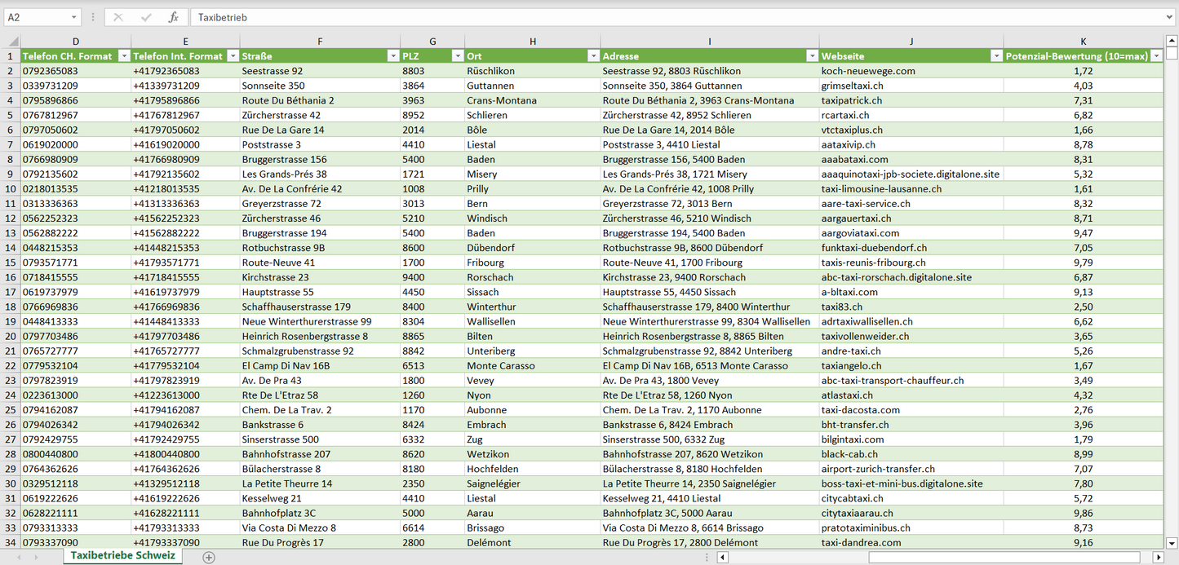
Task: Select the Taxibetriebe Schweiz sheet tab
Action: point(122,556)
